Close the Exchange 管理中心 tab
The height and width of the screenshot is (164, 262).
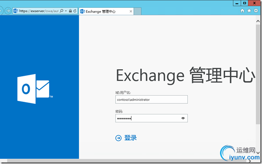tap(131, 11)
